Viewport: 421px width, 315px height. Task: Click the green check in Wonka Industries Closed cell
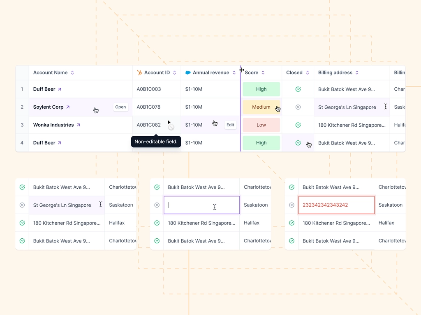[x=298, y=125]
